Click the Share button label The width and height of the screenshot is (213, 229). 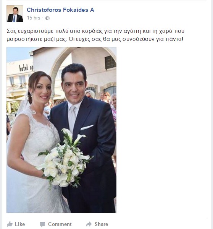101,224
